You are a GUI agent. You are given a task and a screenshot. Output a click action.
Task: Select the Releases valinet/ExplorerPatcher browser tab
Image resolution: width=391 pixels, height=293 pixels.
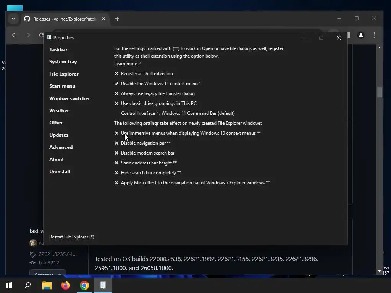64,19
